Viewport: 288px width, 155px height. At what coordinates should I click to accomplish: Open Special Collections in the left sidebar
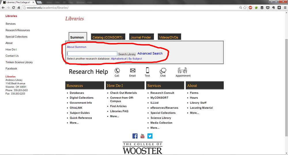pyautogui.click(x=16, y=37)
